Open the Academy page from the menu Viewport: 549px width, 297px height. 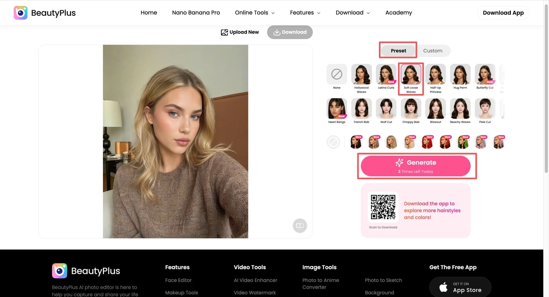pos(398,12)
